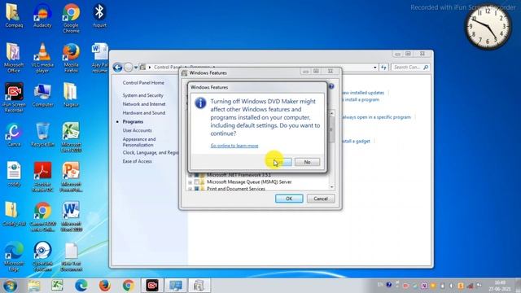Click OK in the Windows Features window
The width and height of the screenshot is (521, 293).
coord(289,199)
